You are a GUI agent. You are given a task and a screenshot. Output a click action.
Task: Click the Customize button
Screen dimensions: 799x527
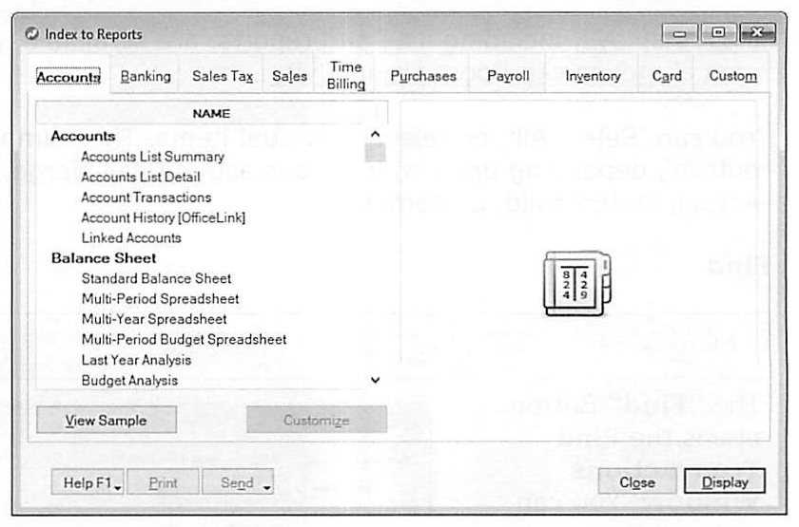coord(317,420)
